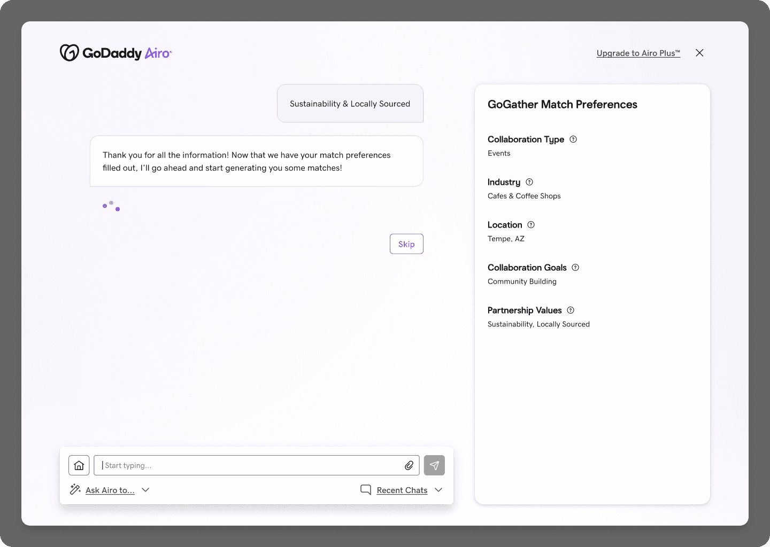Click the Ask Airo to... link
The height and width of the screenshot is (547, 770).
[x=110, y=490]
